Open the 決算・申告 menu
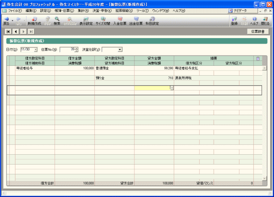This screenshot has width=274, height=197. (x=103, y=10)
